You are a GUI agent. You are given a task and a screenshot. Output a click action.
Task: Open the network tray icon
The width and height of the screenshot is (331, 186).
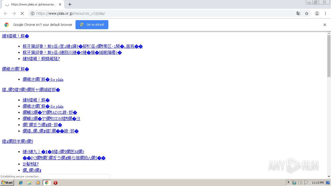coord(294,183)
